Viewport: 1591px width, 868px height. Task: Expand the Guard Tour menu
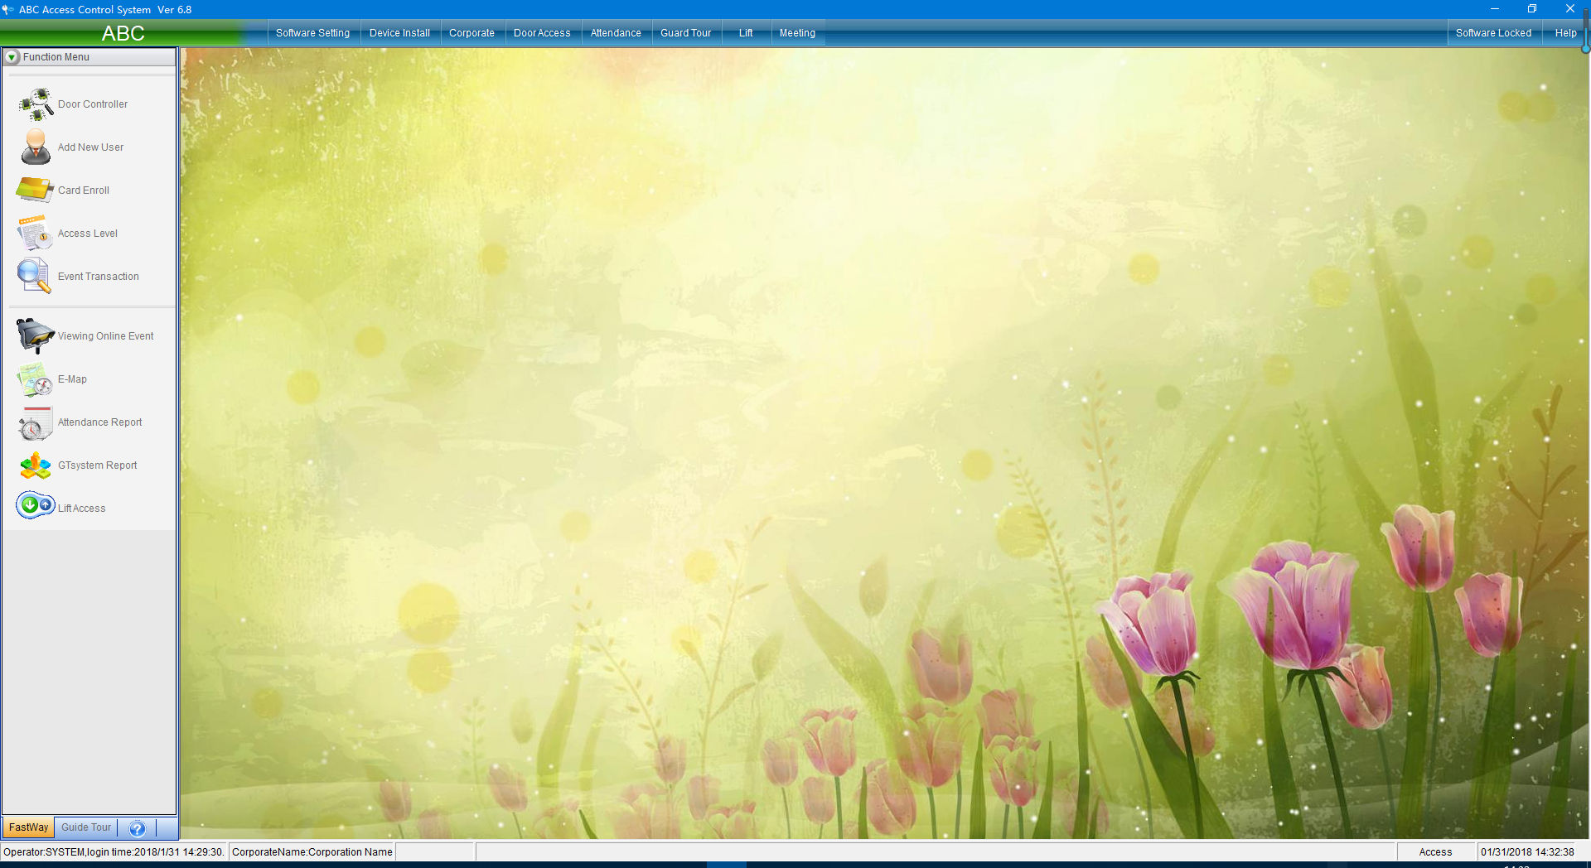pos(685,33)
